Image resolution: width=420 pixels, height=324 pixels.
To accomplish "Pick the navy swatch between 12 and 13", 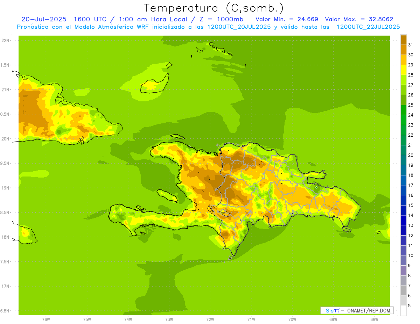I will (x=404, y=230).
